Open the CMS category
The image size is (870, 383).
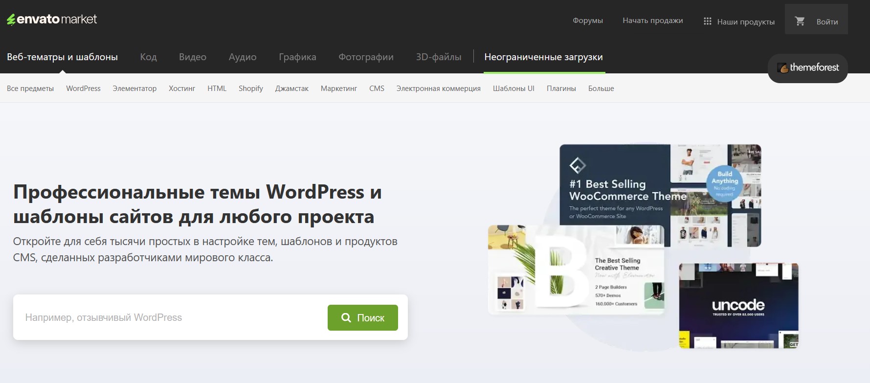[377, 89]
